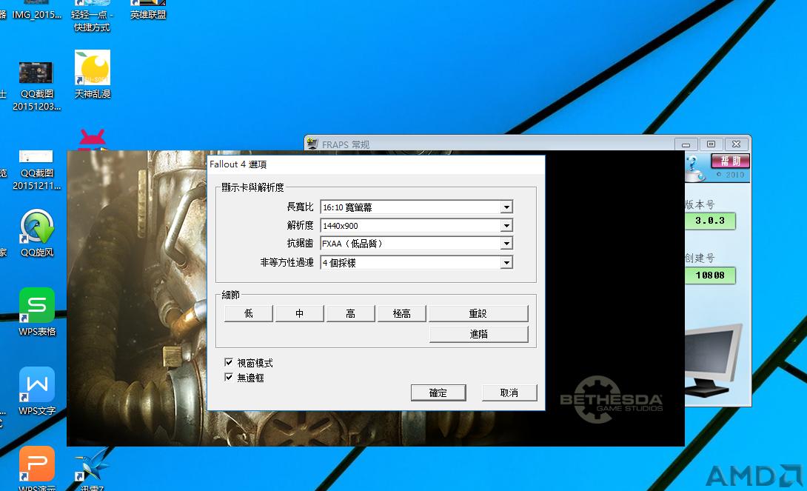Click the FRAPS title bar app icon

tap(312, 144)
